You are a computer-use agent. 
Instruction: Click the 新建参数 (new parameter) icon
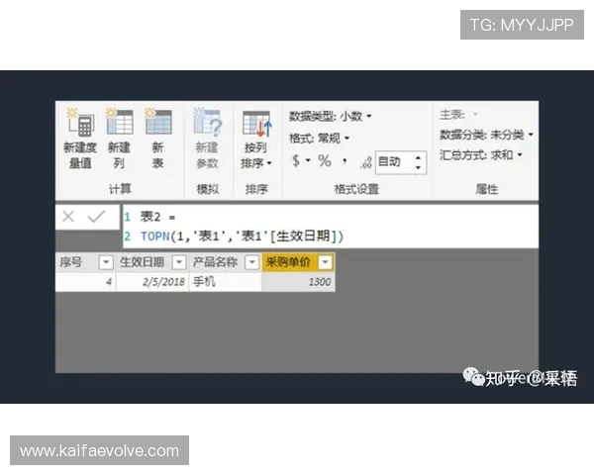(207, 123)
